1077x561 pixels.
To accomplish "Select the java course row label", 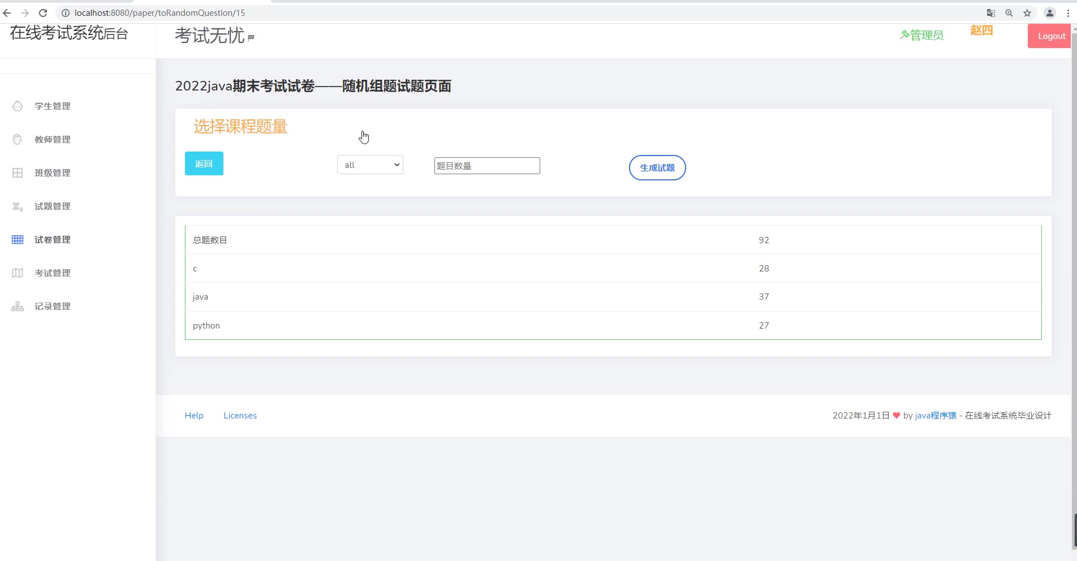I will coord(200,297).
